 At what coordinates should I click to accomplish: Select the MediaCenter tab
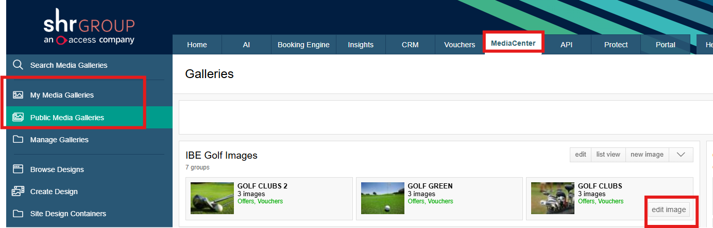coord(513,43)
